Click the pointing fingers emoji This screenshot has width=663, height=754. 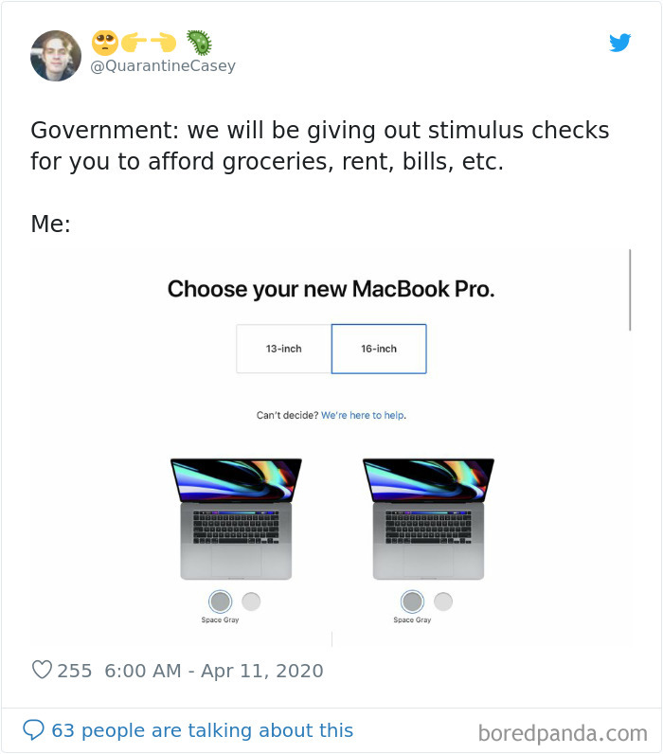149,43
